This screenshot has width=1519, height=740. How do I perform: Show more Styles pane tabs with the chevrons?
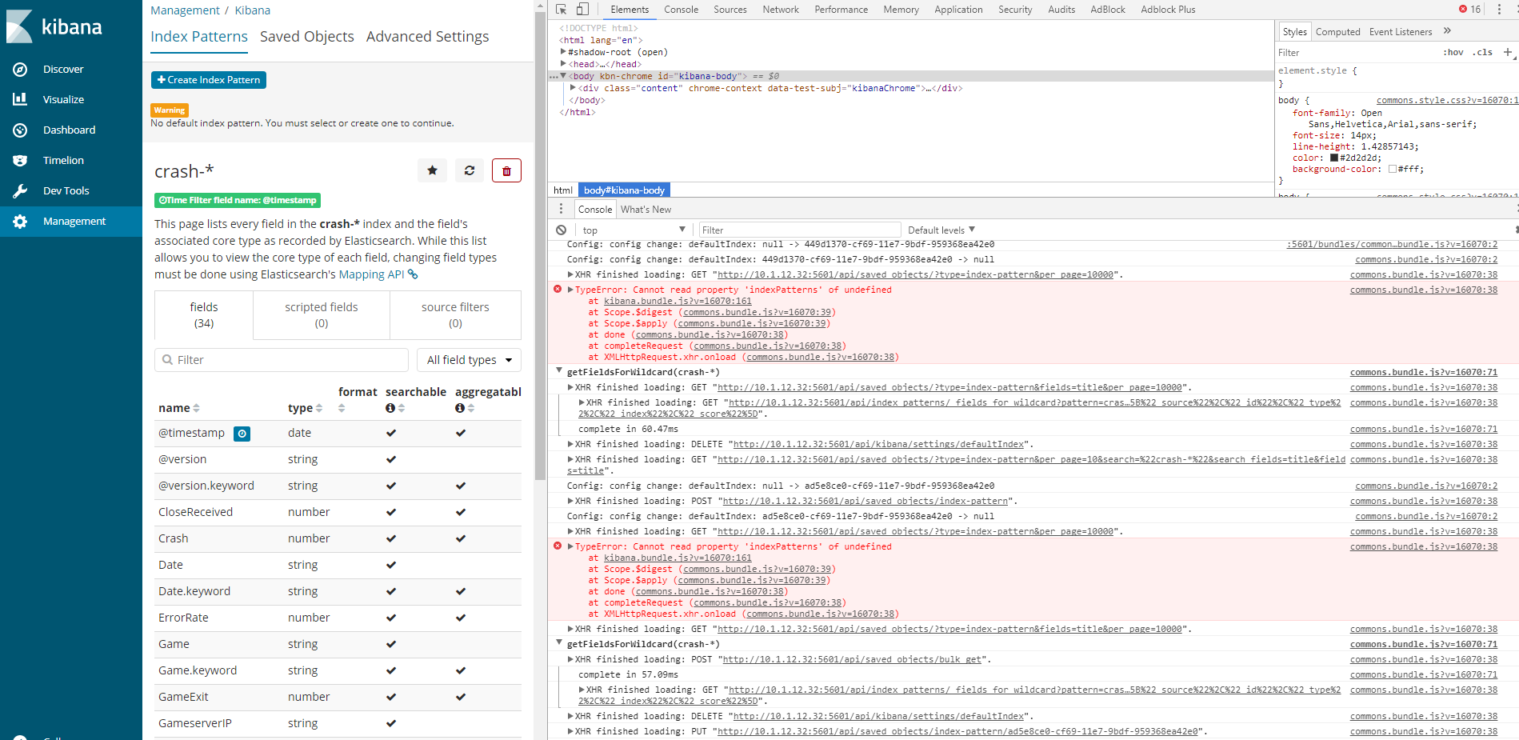tap(1447, 31)
